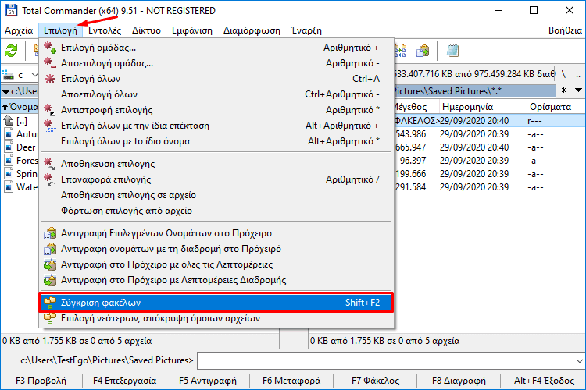
Task: Open the Εντολές menu
Action: point(105,30)
